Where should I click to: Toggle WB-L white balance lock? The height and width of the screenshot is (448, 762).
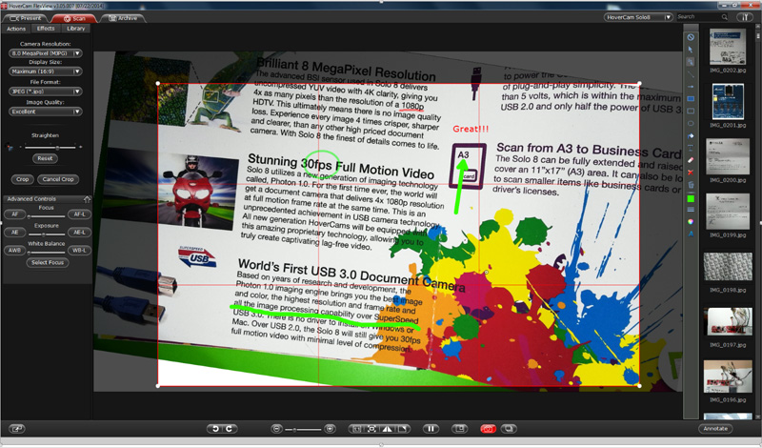click(x=79, y=250)
